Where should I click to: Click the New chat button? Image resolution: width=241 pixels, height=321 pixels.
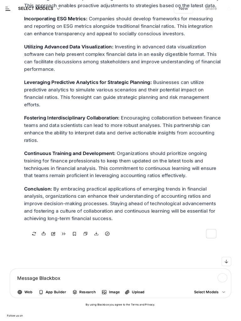click(x=183, y=8)
